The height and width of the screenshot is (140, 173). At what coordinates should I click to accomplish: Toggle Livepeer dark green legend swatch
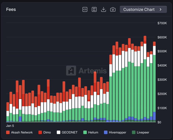[134, 132]
